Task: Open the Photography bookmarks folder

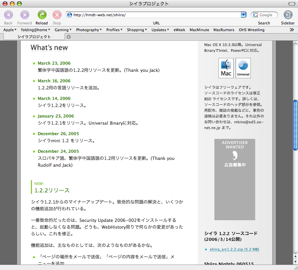Action: [89, 30]
